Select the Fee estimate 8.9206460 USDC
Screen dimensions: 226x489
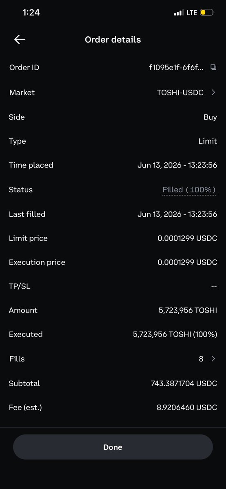tap(186, 407)
